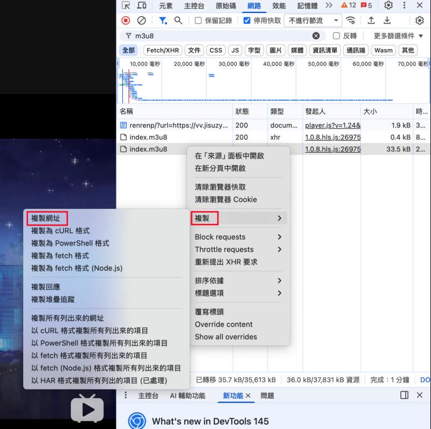Enable the 保留記錄 checkbox
431x429 pixels.
click(198, 21)
